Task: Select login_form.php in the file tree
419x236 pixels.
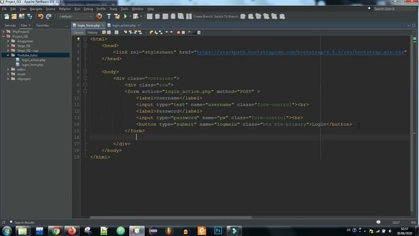Action: (32, 65)
